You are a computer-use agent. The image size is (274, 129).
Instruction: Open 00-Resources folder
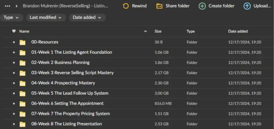click(x=45, y=42)
